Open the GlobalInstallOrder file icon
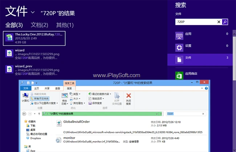Viewport: 236px width, 152px height. tap(59, 123)
